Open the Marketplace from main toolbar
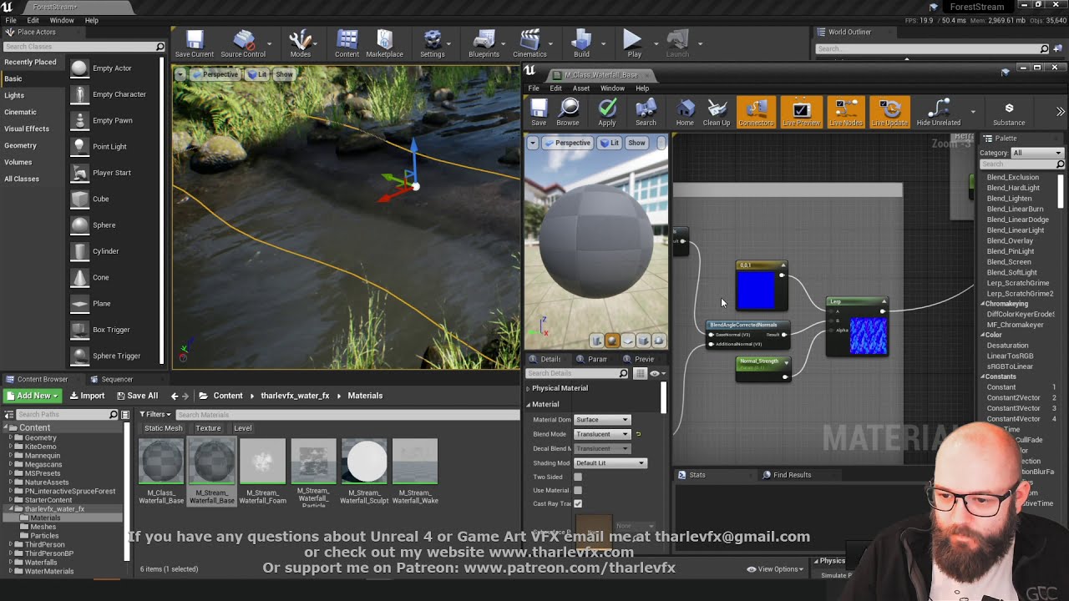This screenshot has height=601, width=1069. pos(384,43)
